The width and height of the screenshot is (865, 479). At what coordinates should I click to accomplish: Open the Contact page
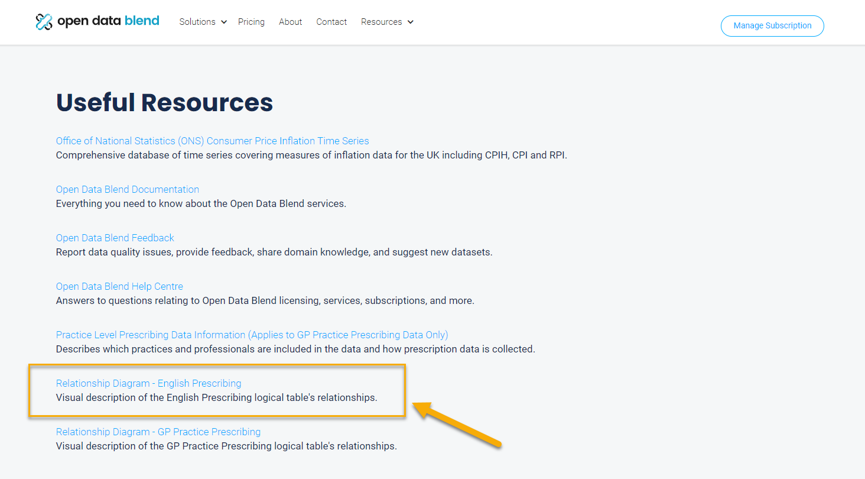pyautogui.click(x=331, y=22)
